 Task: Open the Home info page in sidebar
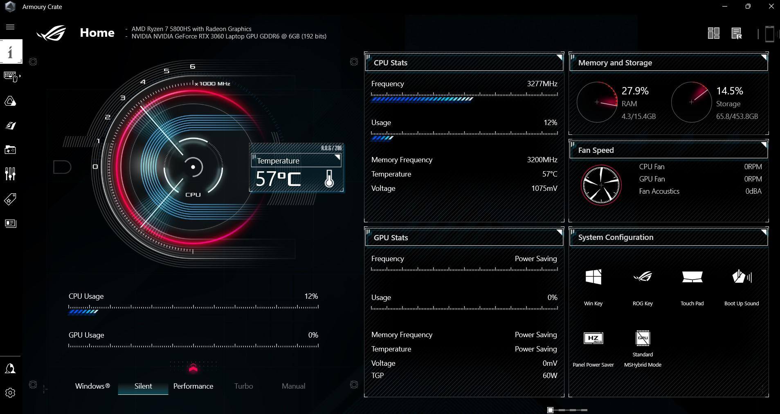coord(11,51)
